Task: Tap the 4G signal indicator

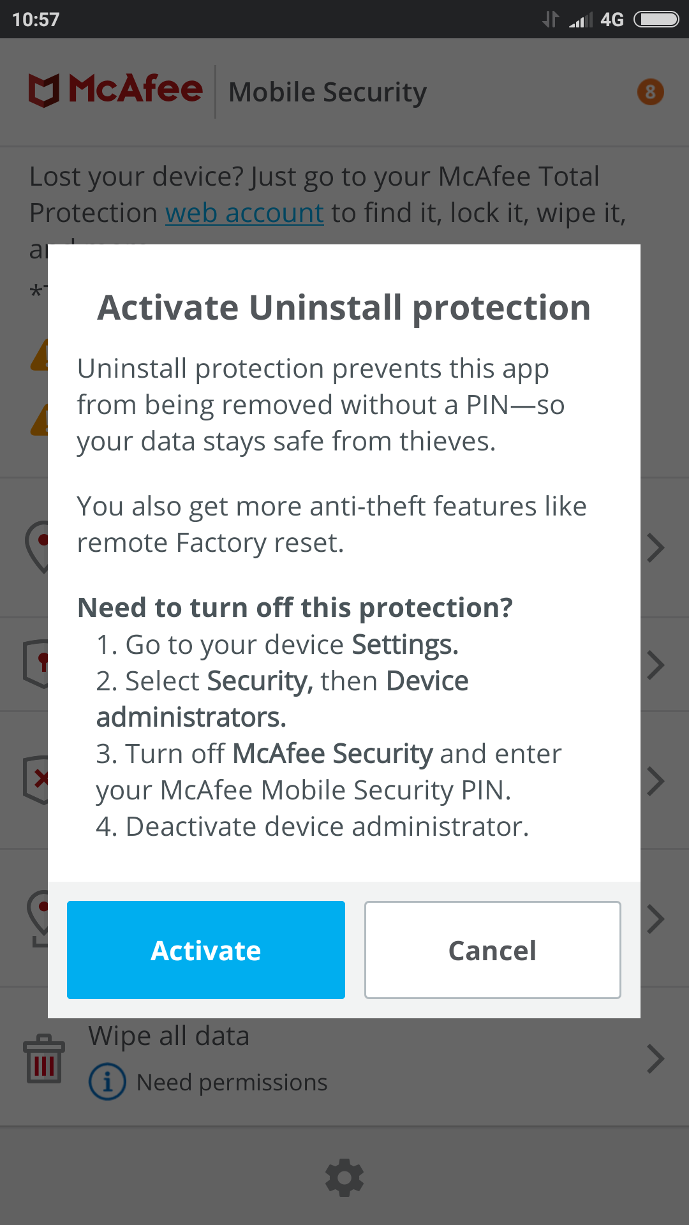Action: tap(611, 20)
